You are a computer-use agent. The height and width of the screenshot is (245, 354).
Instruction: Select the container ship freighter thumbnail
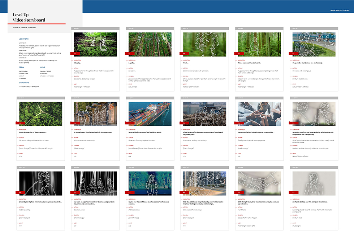pyautogui.click(x=150, y=114)
